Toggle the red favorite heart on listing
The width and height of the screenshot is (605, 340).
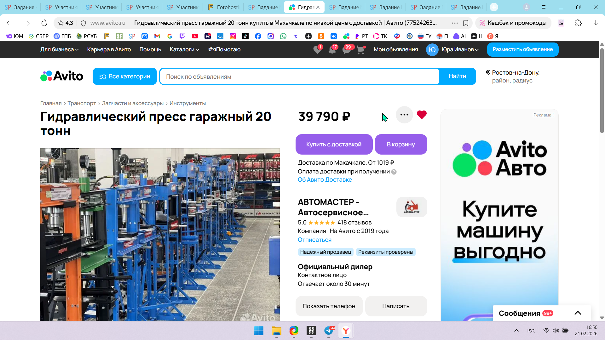tap(422, 115)
